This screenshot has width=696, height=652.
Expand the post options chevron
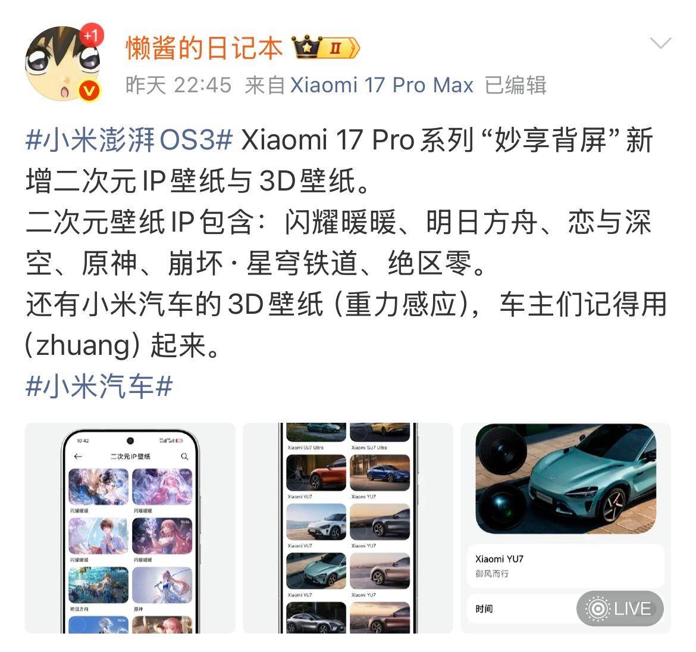660,43
